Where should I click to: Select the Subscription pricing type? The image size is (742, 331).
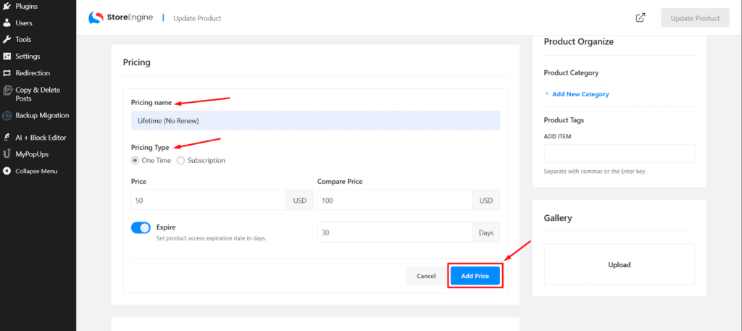coord(180,160)
